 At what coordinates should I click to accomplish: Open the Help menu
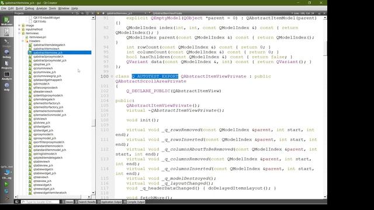click(75, 8)
